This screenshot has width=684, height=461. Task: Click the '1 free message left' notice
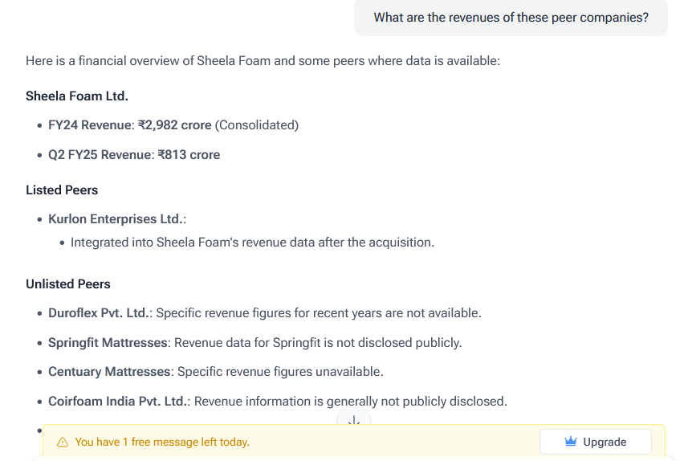pos(162,443)
